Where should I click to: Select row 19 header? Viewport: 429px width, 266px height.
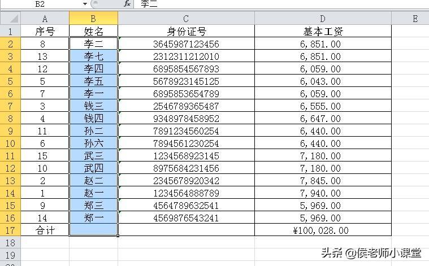click(10, 255)
